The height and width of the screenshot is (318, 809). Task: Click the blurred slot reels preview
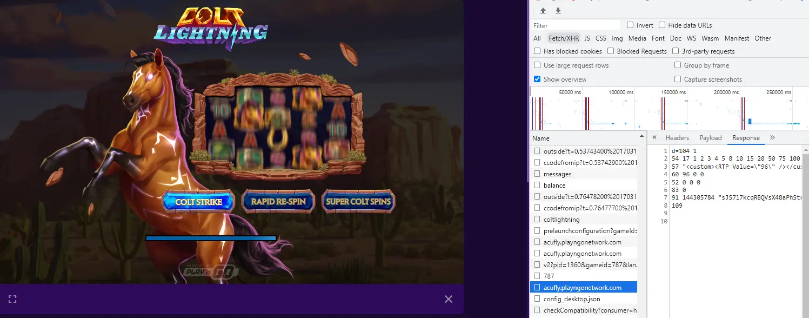(279, 128)
